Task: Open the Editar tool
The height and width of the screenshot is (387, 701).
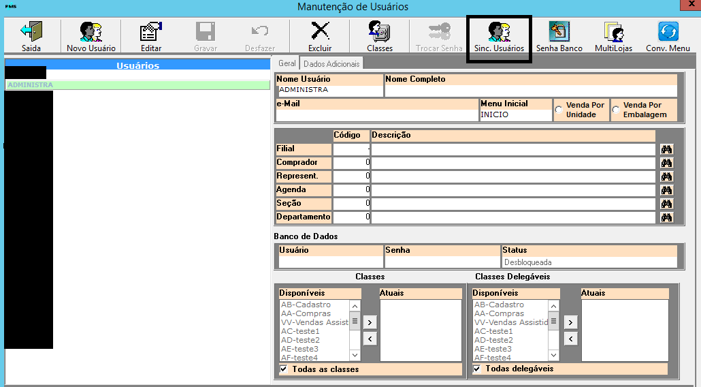Action: [151, 36]
